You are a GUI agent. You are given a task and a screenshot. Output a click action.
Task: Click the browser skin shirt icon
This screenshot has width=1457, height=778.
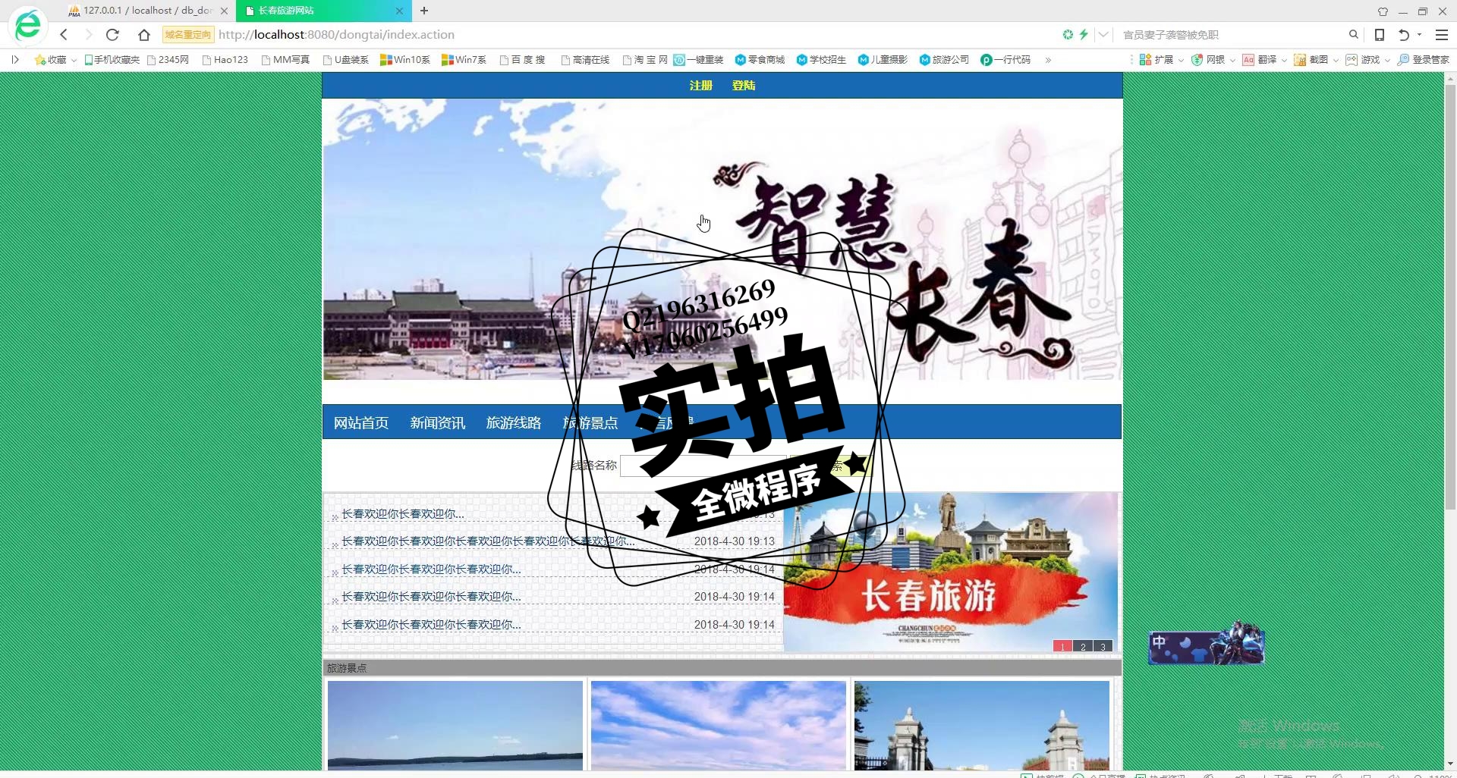1383,11
